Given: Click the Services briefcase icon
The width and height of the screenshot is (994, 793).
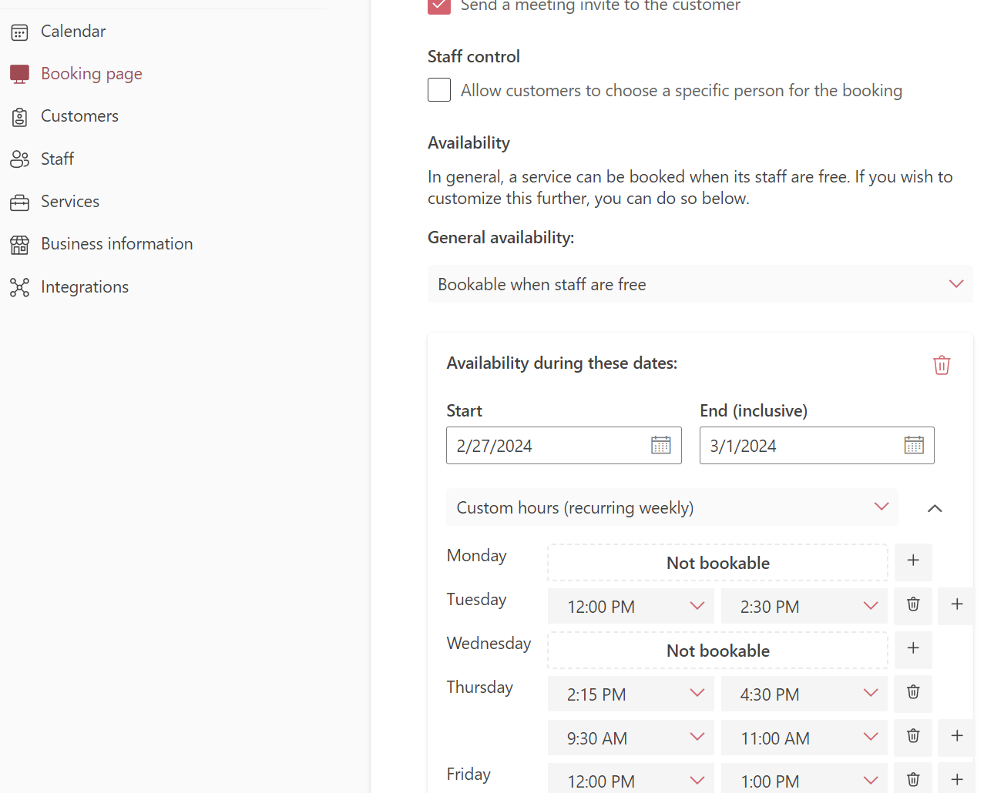Looking at the screenshot, I should [x=19, y=202].
